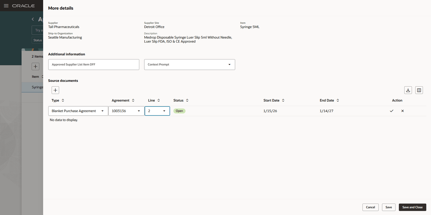431x215 pixels.
Task: Select the Download icon above the table
Action: [408, 90]
